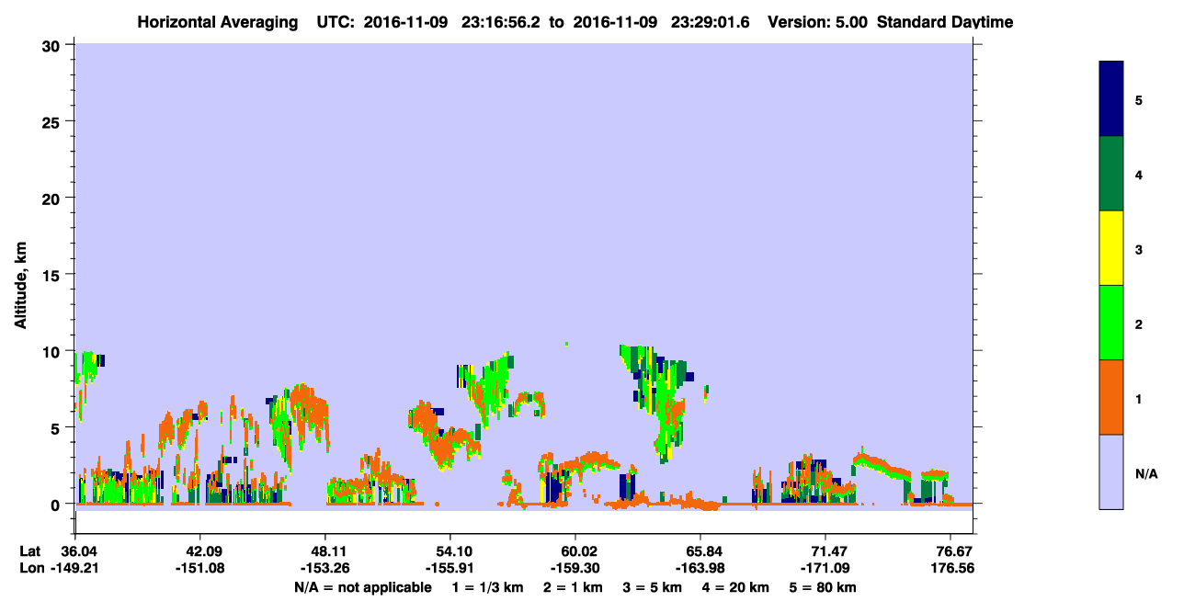1195x613 pixels.
Task: Click the longitude value '-171.09'
Action: [x=825, y=568]
